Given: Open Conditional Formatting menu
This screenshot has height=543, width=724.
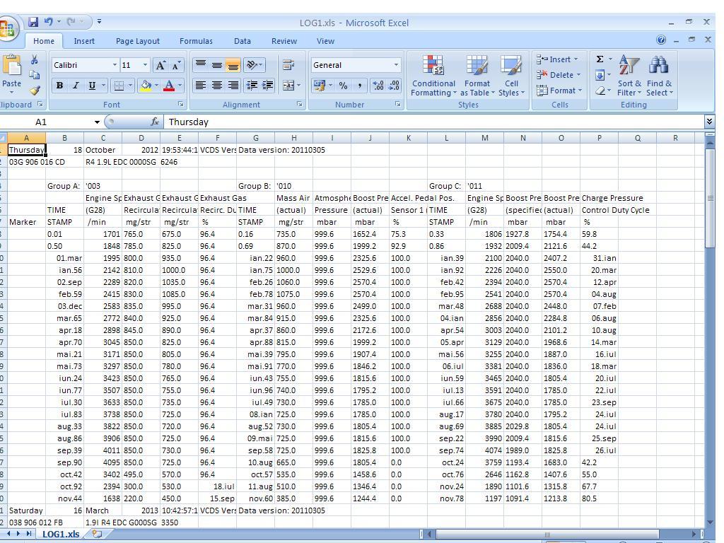Looking at the screenshot, I should tap(433, 77).
